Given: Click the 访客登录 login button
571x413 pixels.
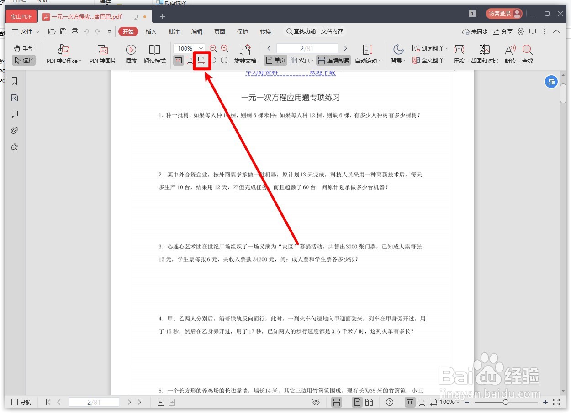Looking at the screenshot, I should tap(504, 14).
